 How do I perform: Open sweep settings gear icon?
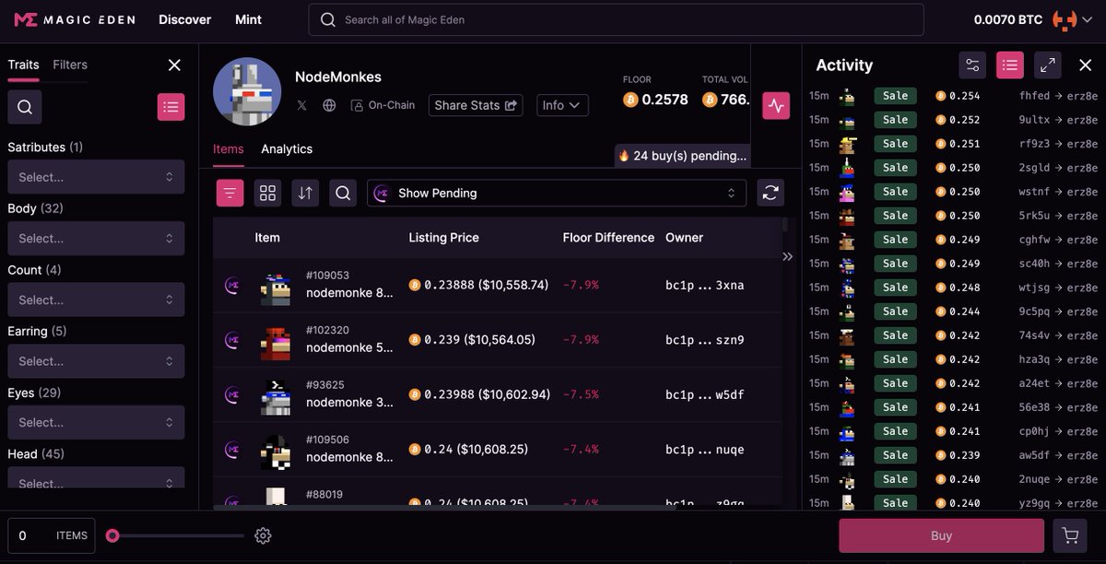[x=263, y=535]
